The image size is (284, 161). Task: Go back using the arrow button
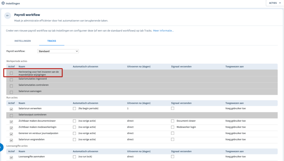coord(7,16)
